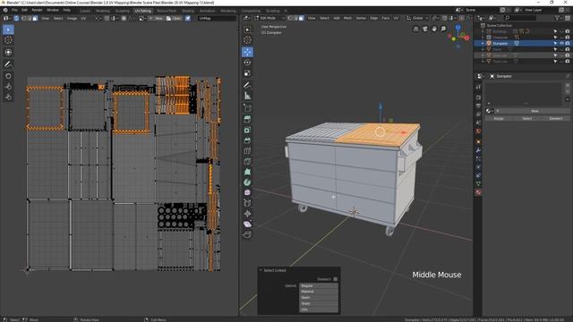Pick the Annotate tool in 3D viewport toolbar
This screenshot has width=573, height=322.
247,85
